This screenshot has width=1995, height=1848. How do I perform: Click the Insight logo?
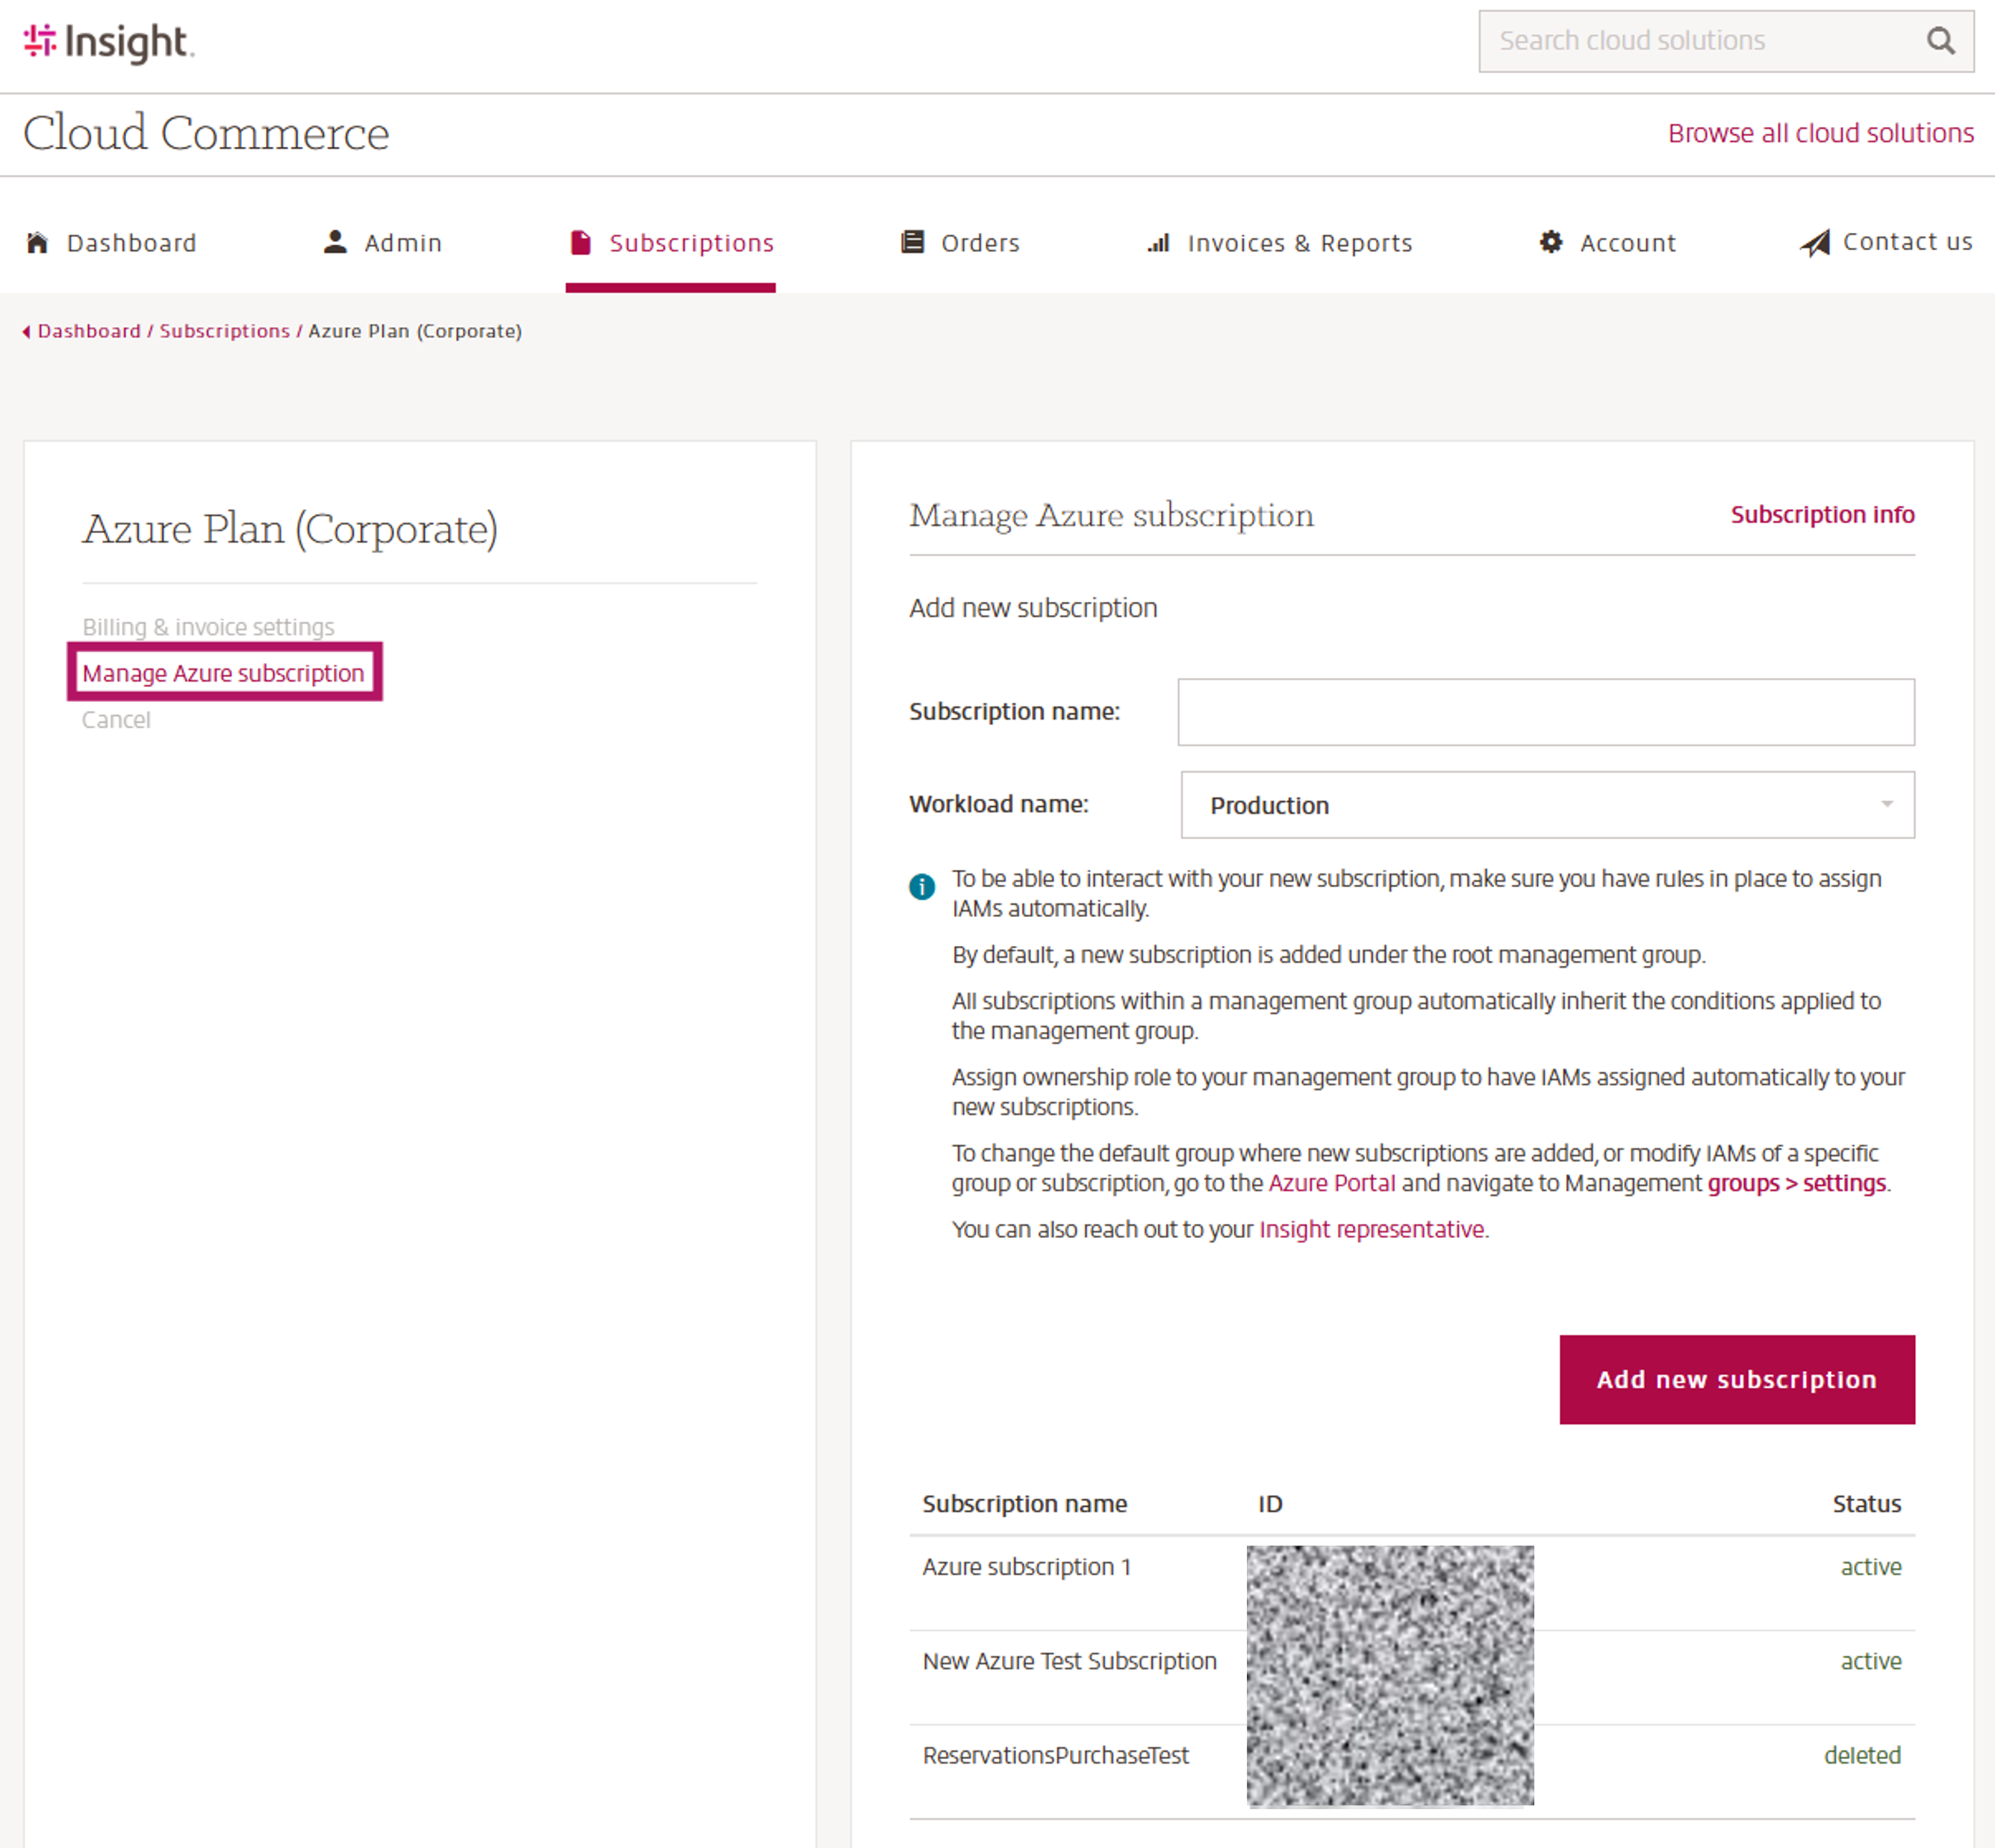108,42
